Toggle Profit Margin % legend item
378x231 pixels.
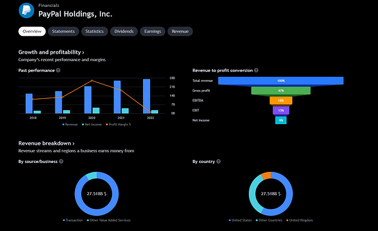tap(118, 125)
